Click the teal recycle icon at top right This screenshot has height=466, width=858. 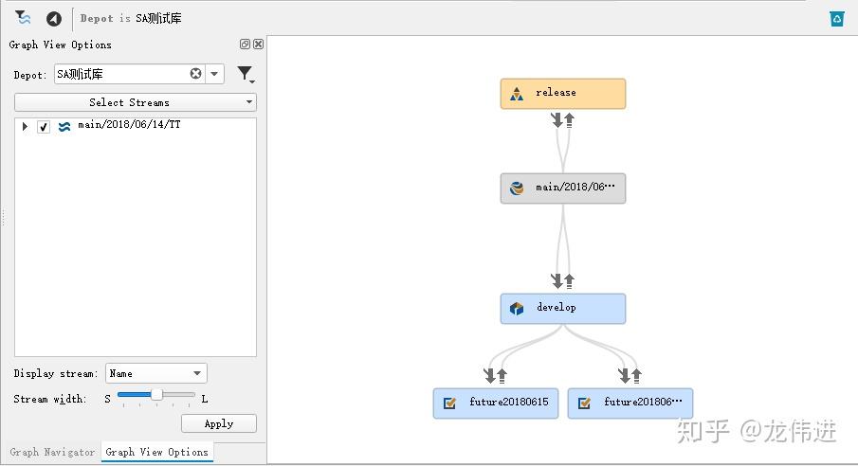click(836, 19)
